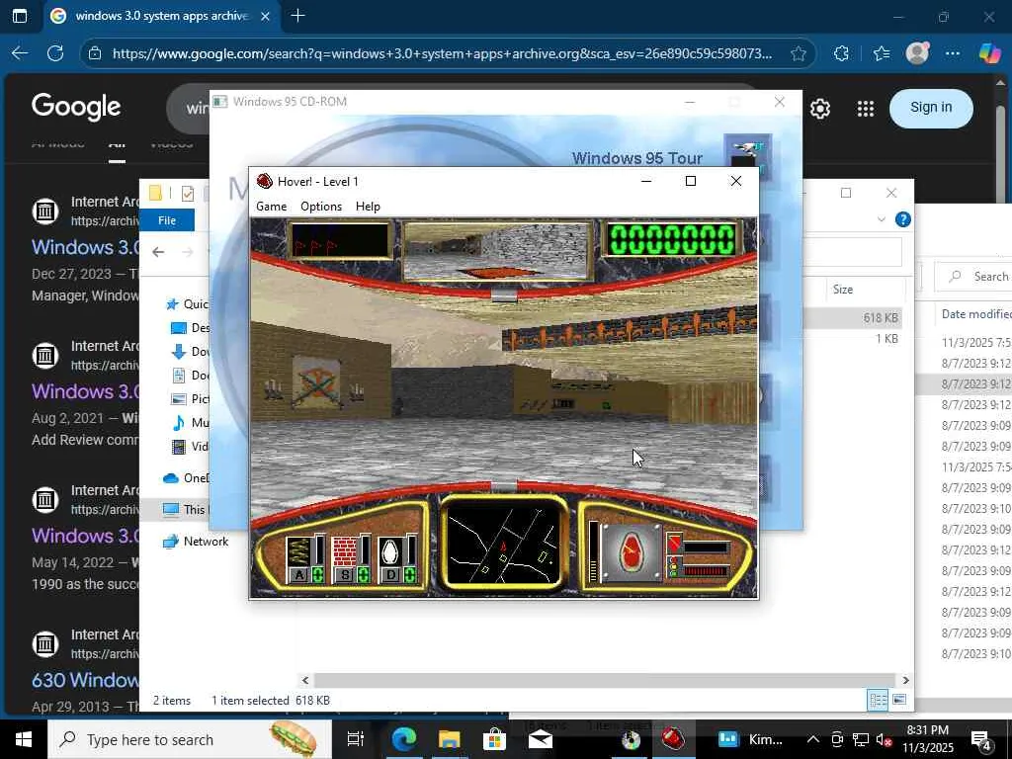Click the properties checkmark icon in Explorer toolbar
The height and width of the screenshot is (759, 1012).
tap(188, 193)
